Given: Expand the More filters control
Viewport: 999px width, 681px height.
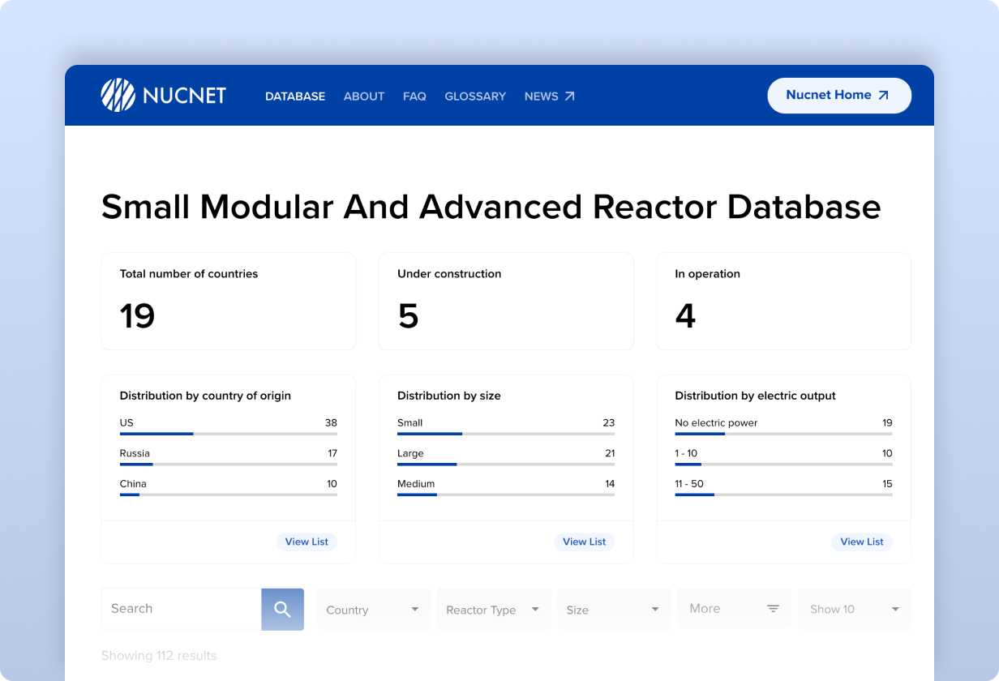Looking at the screenshot, I should pos(734,609).
